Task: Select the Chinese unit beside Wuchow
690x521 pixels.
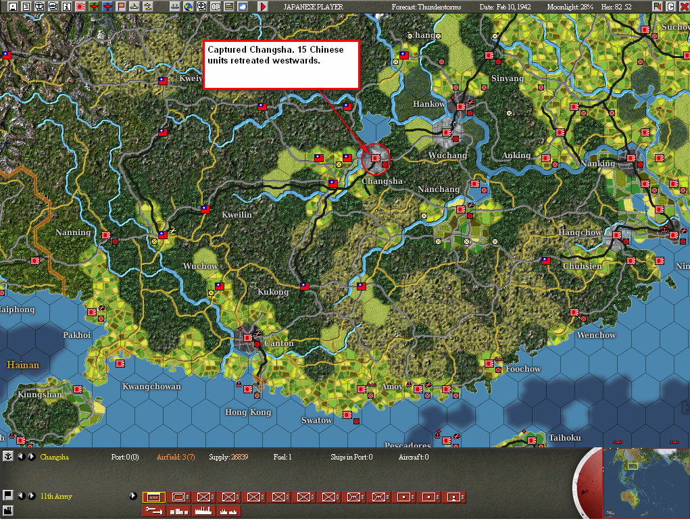Action: [220, 287]
